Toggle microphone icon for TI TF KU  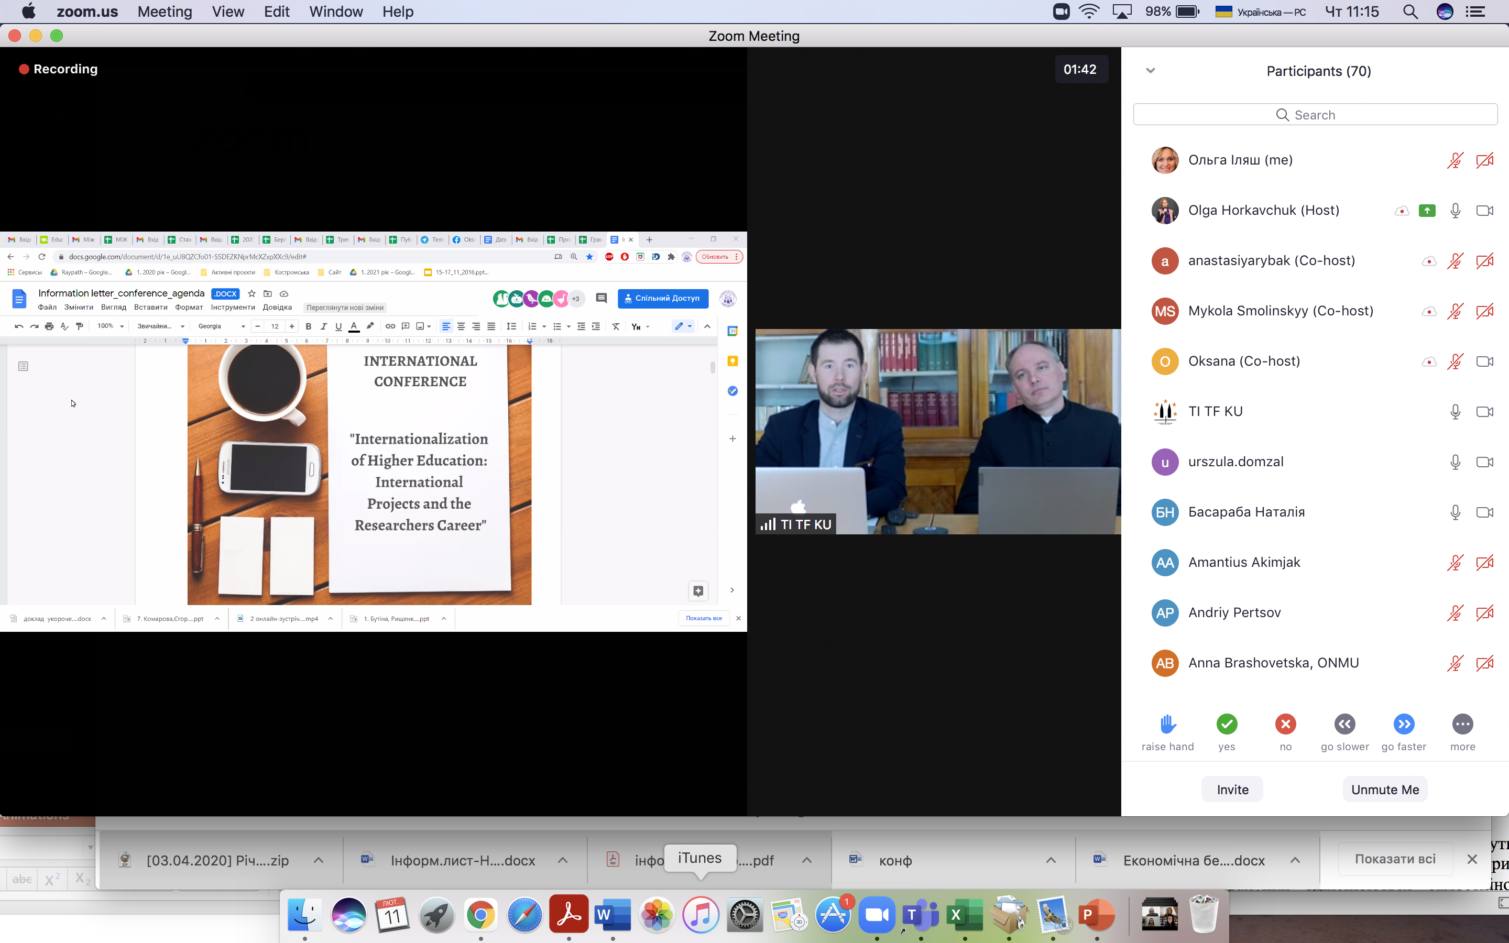1455,412
